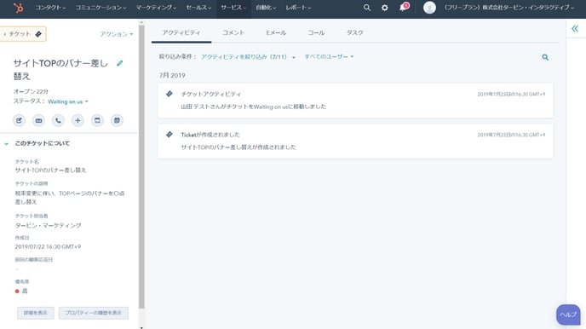Expand the account name dropdown
The width and height of the screenshot is (586, 329).
(509, 8)
